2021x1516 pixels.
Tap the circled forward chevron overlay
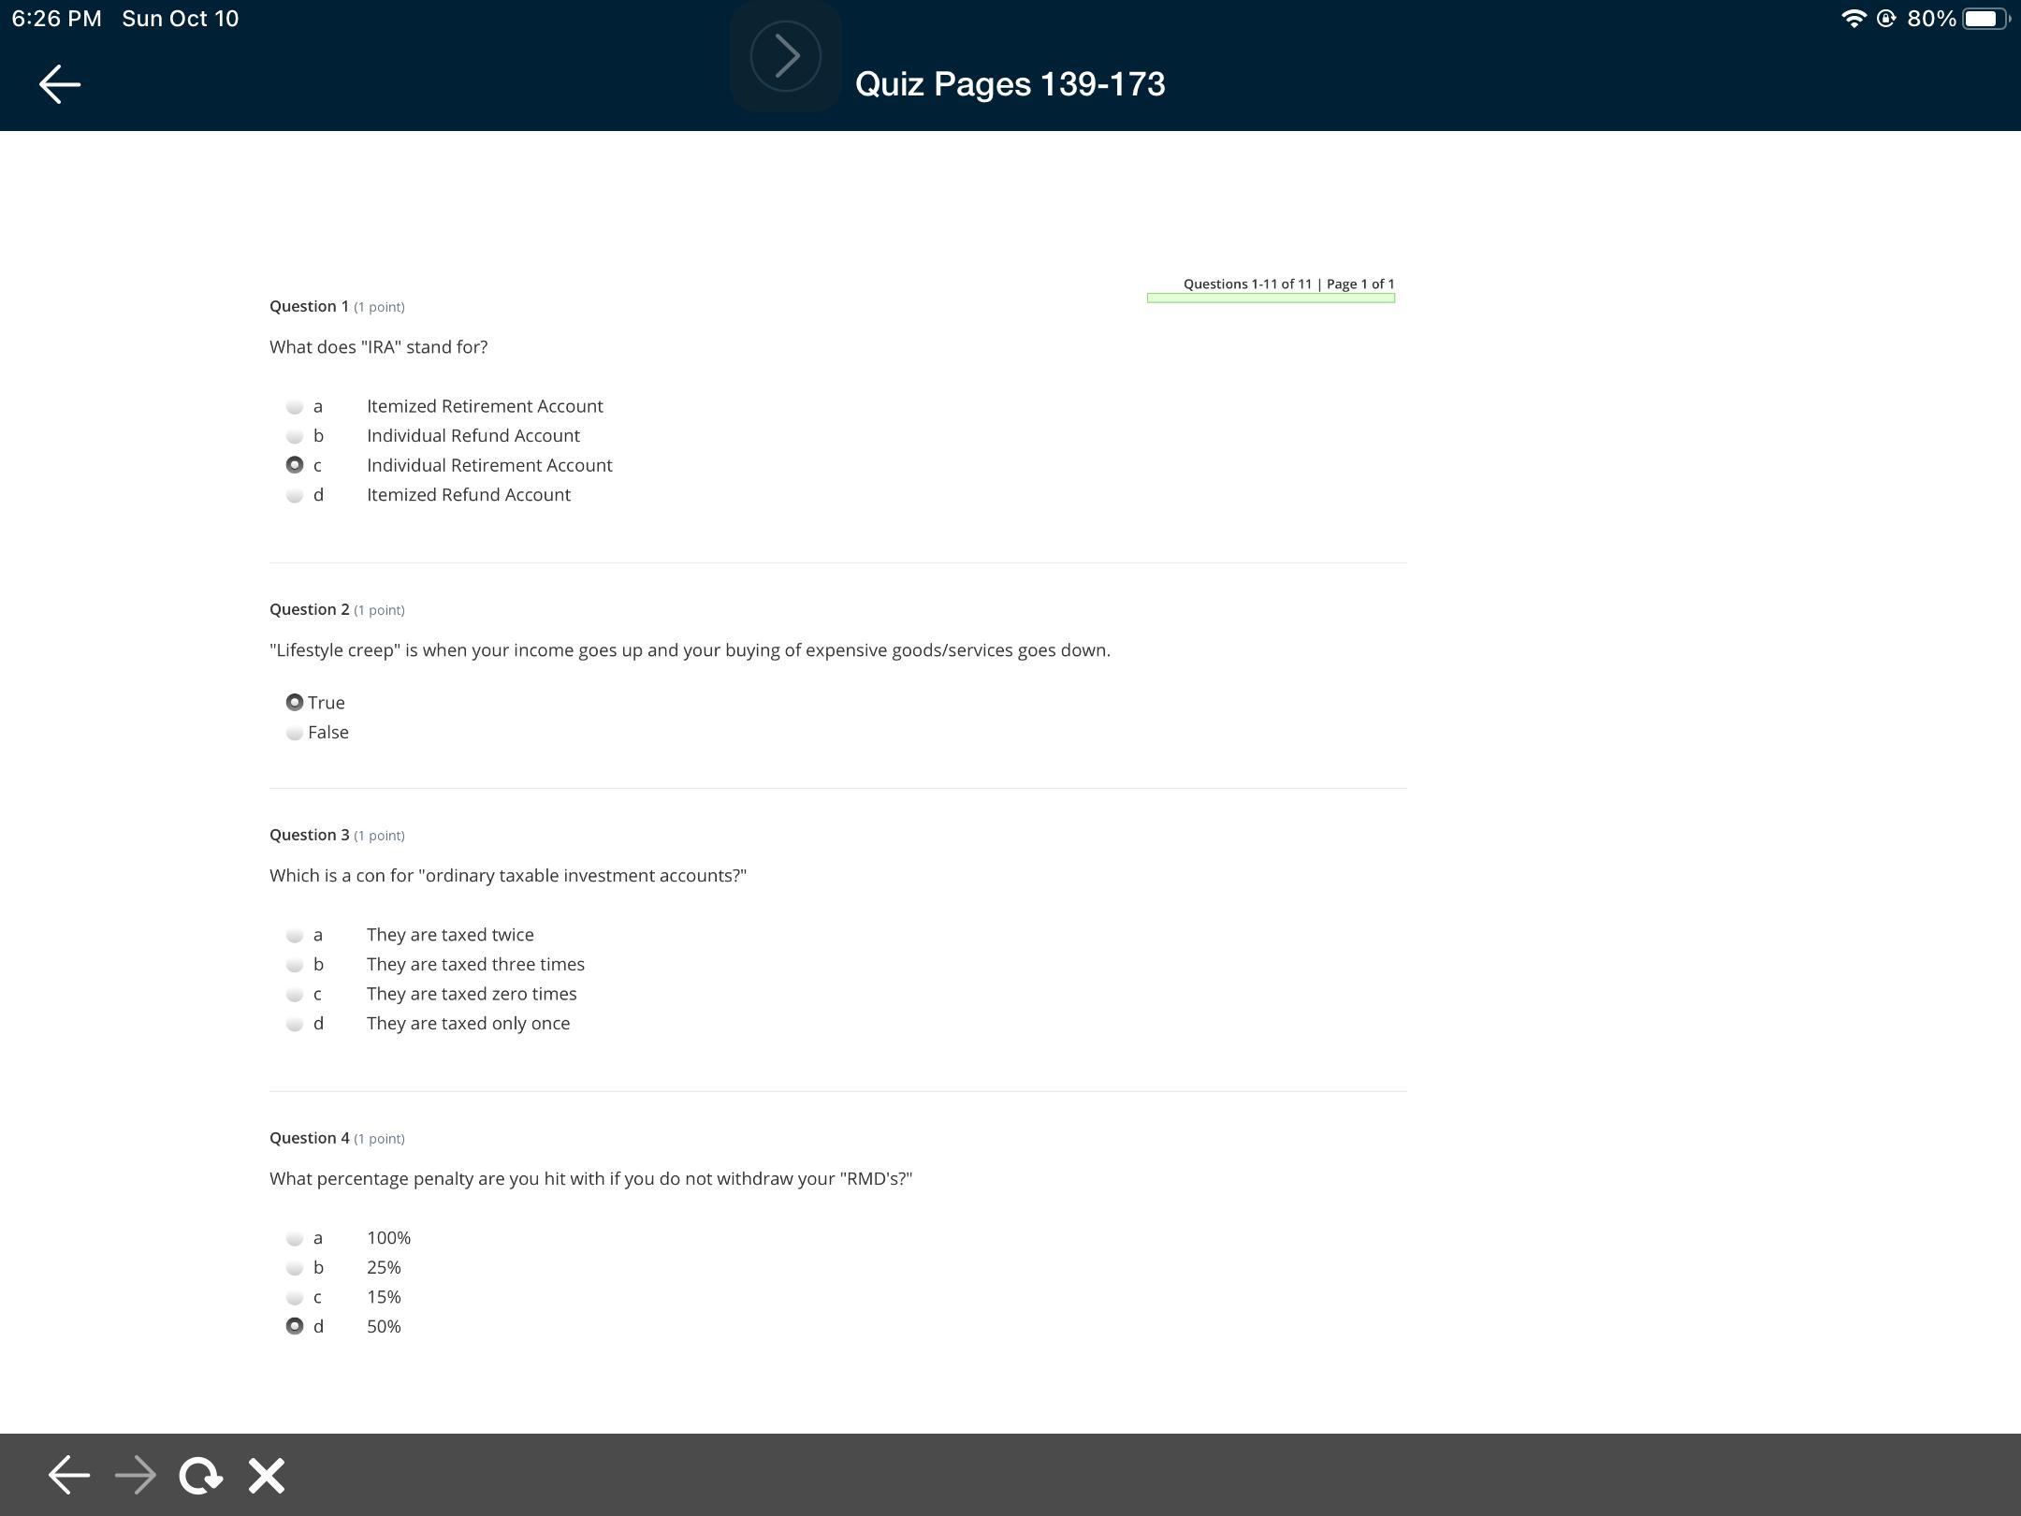pos(785,56)
